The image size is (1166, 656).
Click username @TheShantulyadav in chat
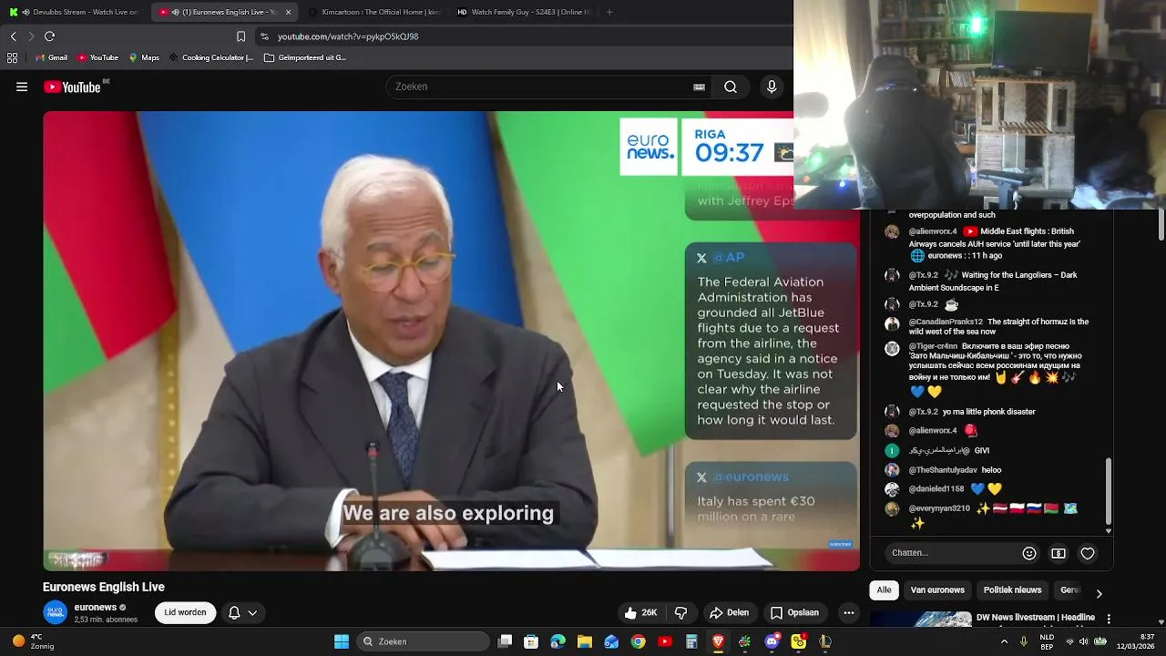(x=943, y=470)
